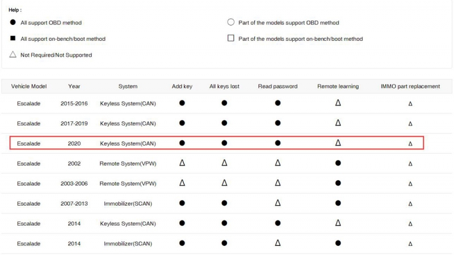Select the 2020 year cell
The height and width of the screenshot is (255, 454).
[x=74, y=143]
